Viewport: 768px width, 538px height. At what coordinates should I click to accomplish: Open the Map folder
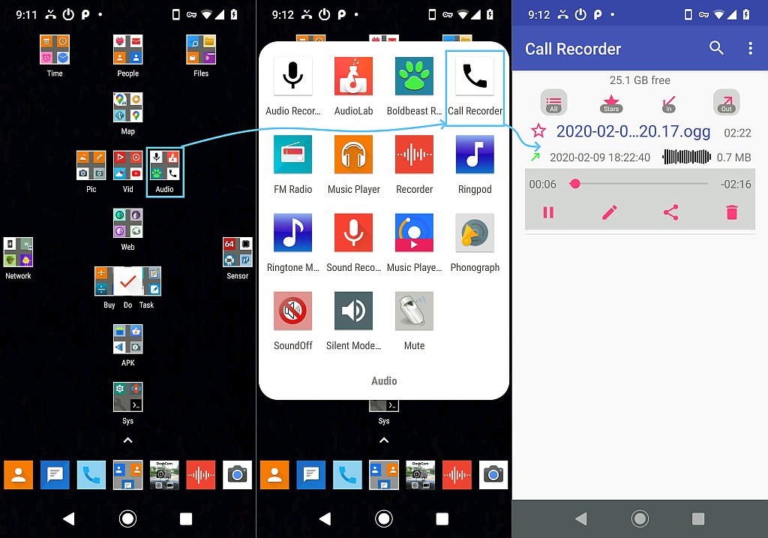click(x=127, y=107)
